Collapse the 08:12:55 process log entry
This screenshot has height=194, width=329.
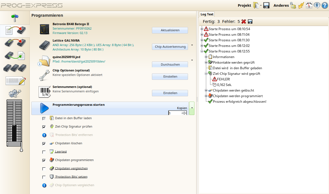point(202,51)
